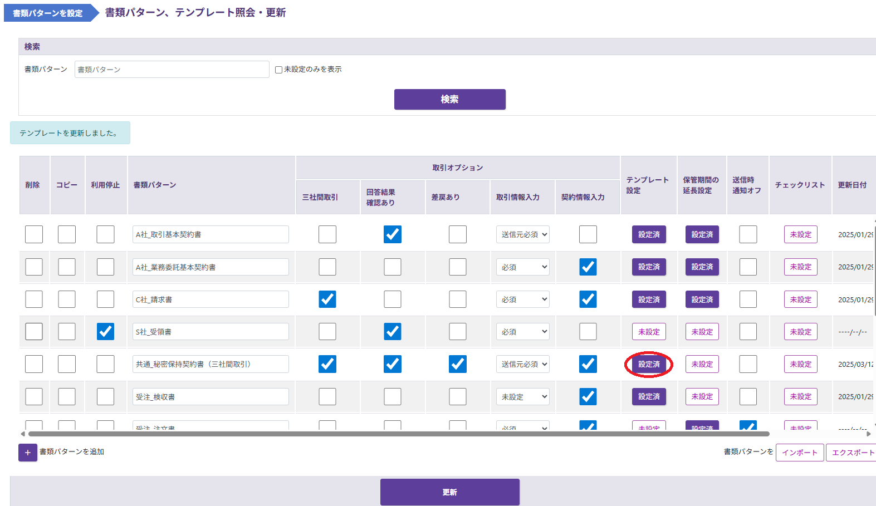Open 取引情報入力 dropdown for A社_取引基本契約書
Screen dimensions: 876x506
point(523,234)
